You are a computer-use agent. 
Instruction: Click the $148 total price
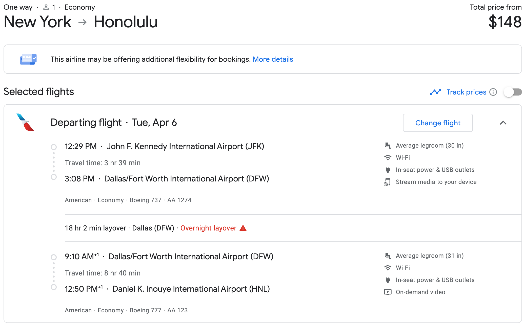tap(504, 22)
